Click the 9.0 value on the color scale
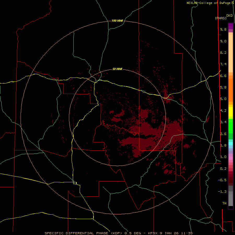The image size is (235, 235). 223,41
